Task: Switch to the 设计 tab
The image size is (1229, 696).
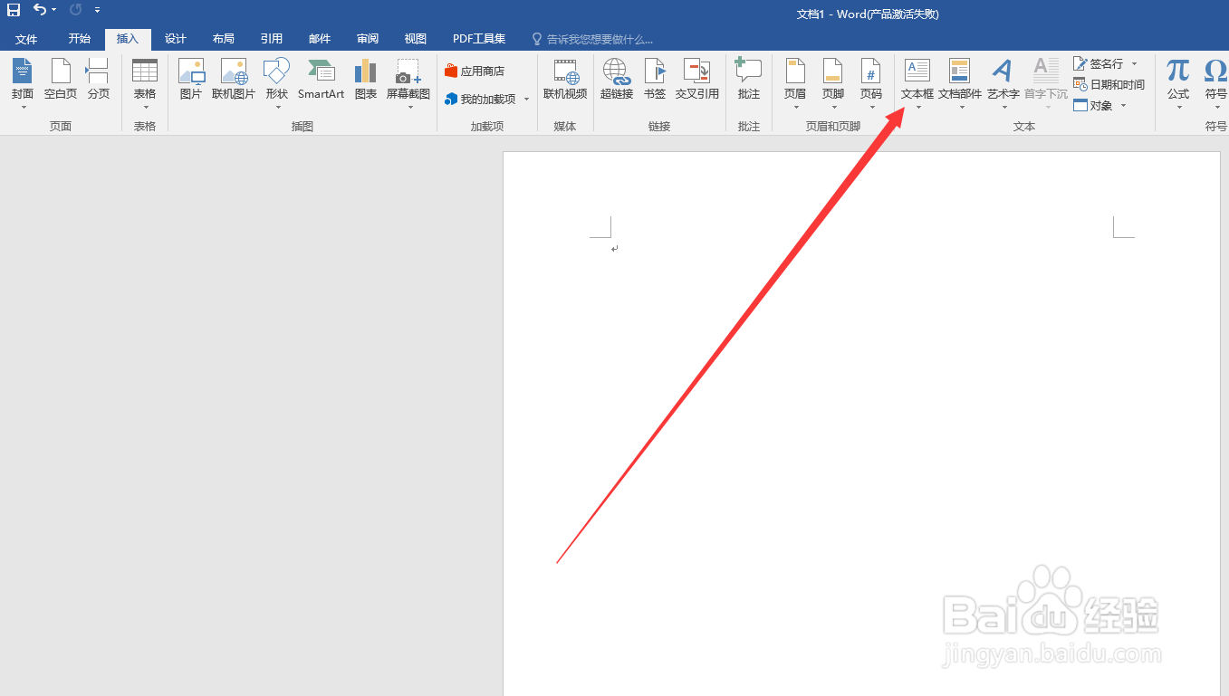Action: (176, 39)
